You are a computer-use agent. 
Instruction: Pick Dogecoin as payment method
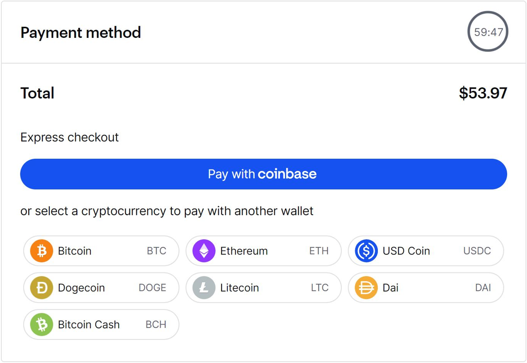point(101,288)
